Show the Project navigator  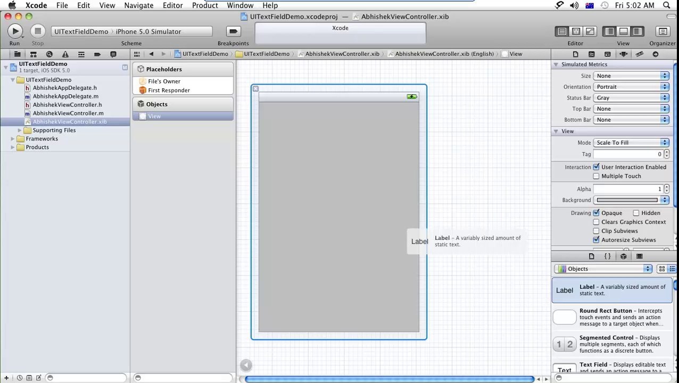coord(17,54)
